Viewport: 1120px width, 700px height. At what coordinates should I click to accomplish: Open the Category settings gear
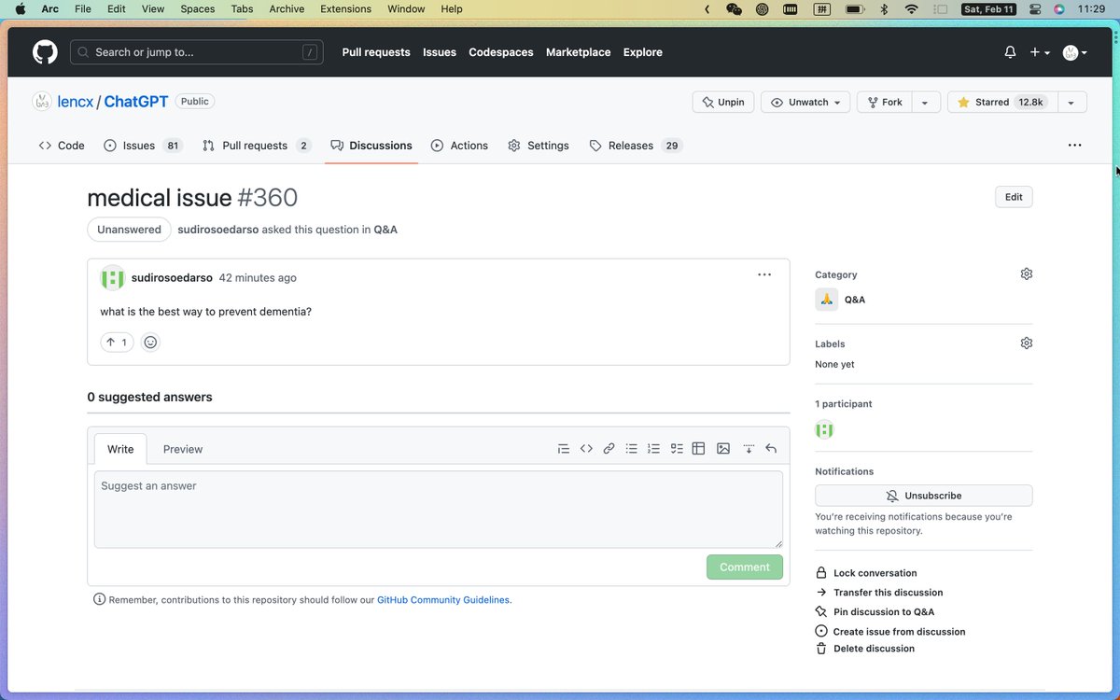tap(1027, 274)
